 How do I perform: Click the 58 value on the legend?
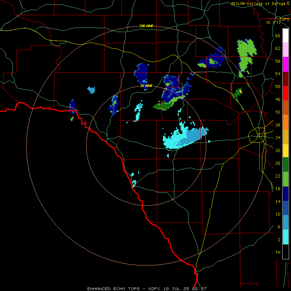point(278,61)
